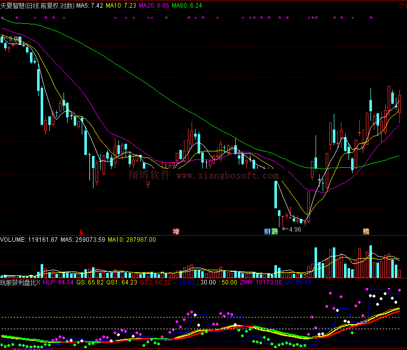Click the green 跌 marker icon
Screen dimensions: 407x350
click(274, 231)
